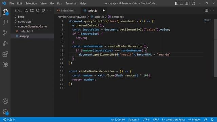Open the Edit menu
Viewport: 217px width, 122px height.
coord(20,3)
